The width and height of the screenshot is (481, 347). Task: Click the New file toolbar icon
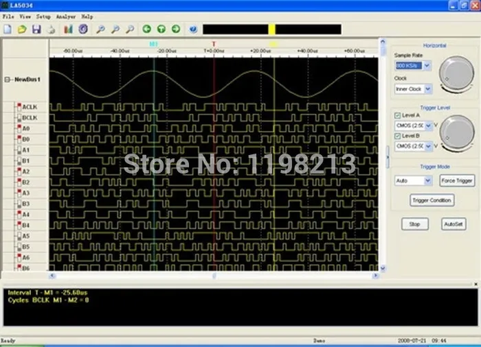pyautogui.click(x=8, y=29)
